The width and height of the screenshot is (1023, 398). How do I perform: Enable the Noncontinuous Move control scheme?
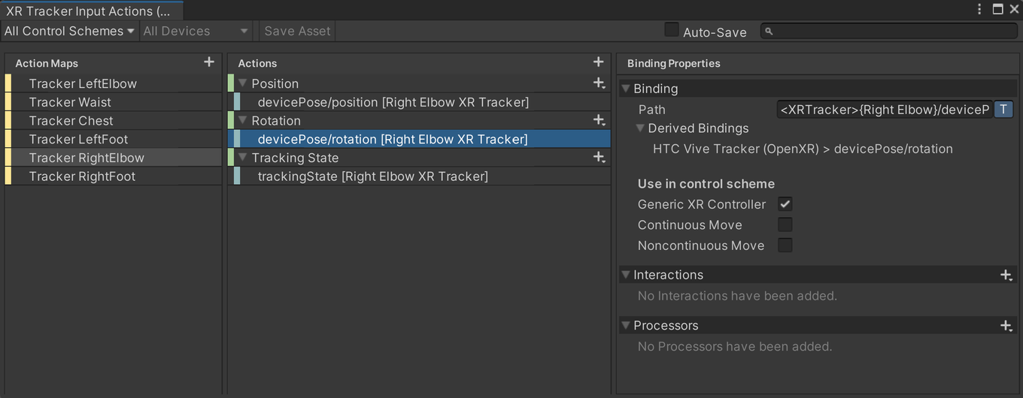point(785,245)
